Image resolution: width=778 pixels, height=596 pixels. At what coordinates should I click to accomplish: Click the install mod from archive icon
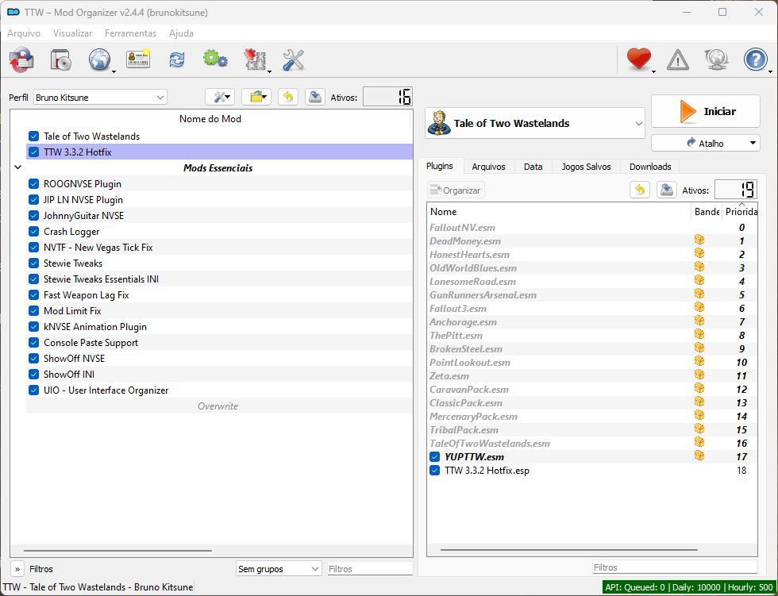pos(61,60)
